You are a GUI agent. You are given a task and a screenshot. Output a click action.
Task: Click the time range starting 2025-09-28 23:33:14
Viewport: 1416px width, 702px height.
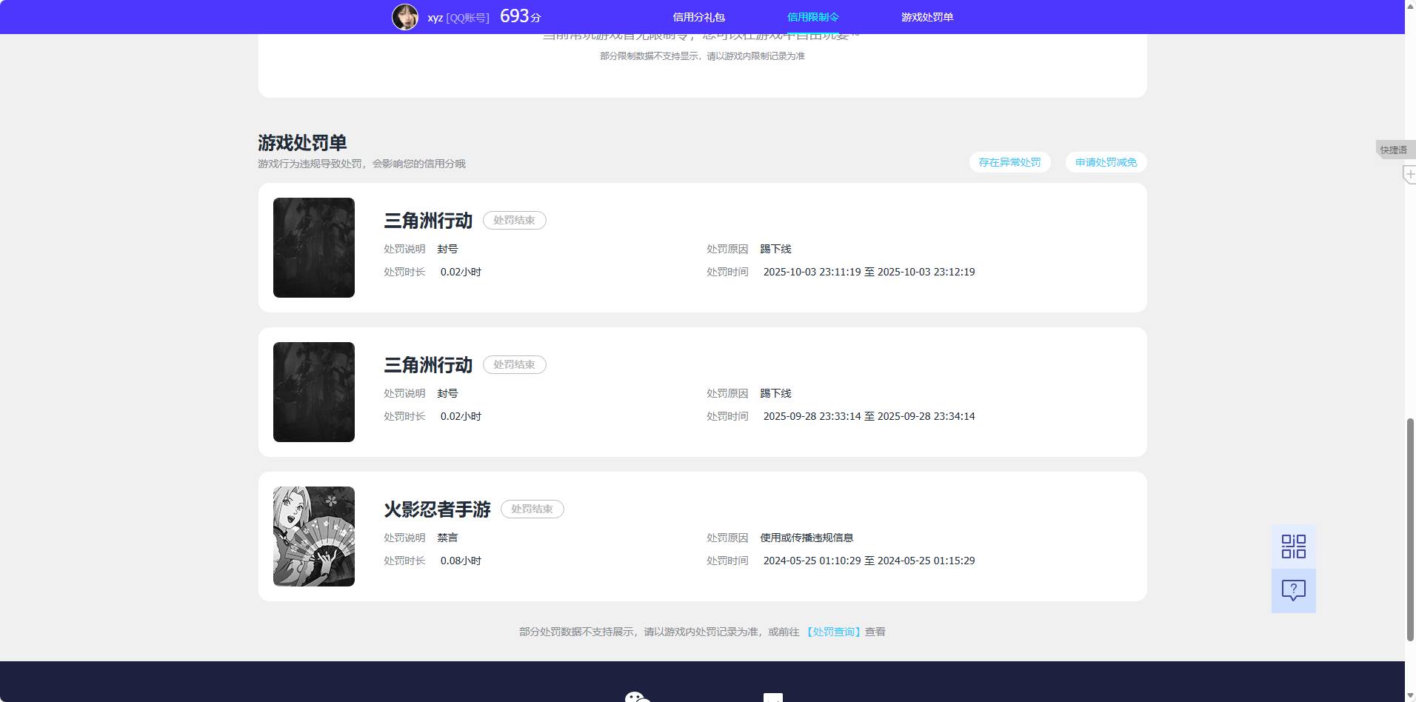point(869,416)
